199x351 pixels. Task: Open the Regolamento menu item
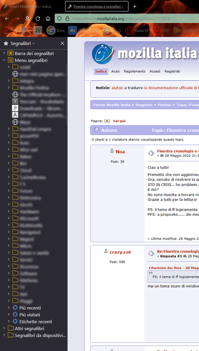coord(134,72)
